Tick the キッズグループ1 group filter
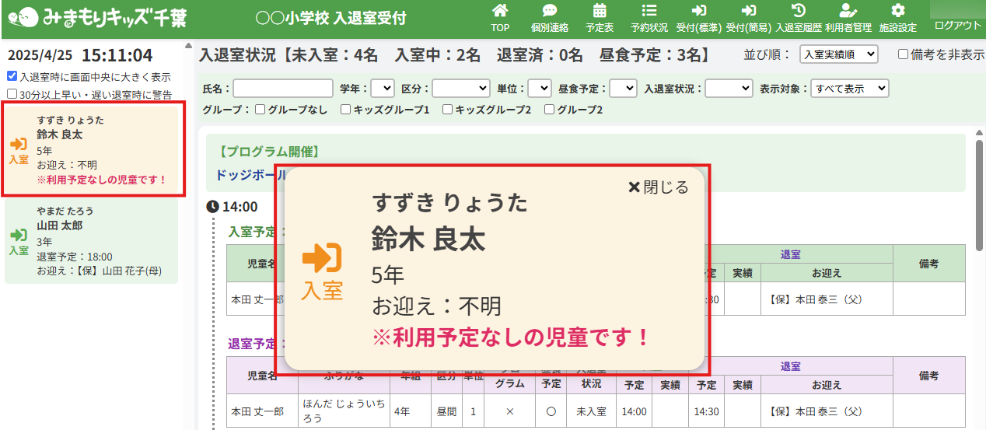 346,110
